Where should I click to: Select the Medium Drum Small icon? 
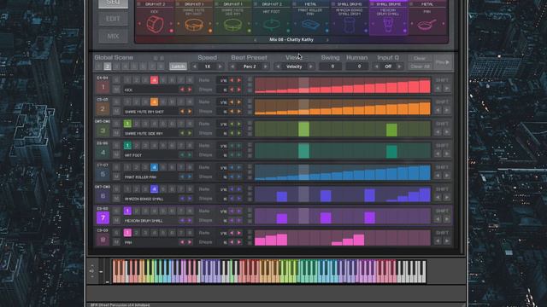coord(388,26)
